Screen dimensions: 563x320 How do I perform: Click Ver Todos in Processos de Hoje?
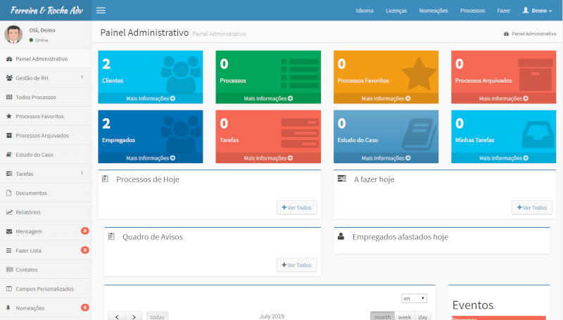click(x=296, y=207)
